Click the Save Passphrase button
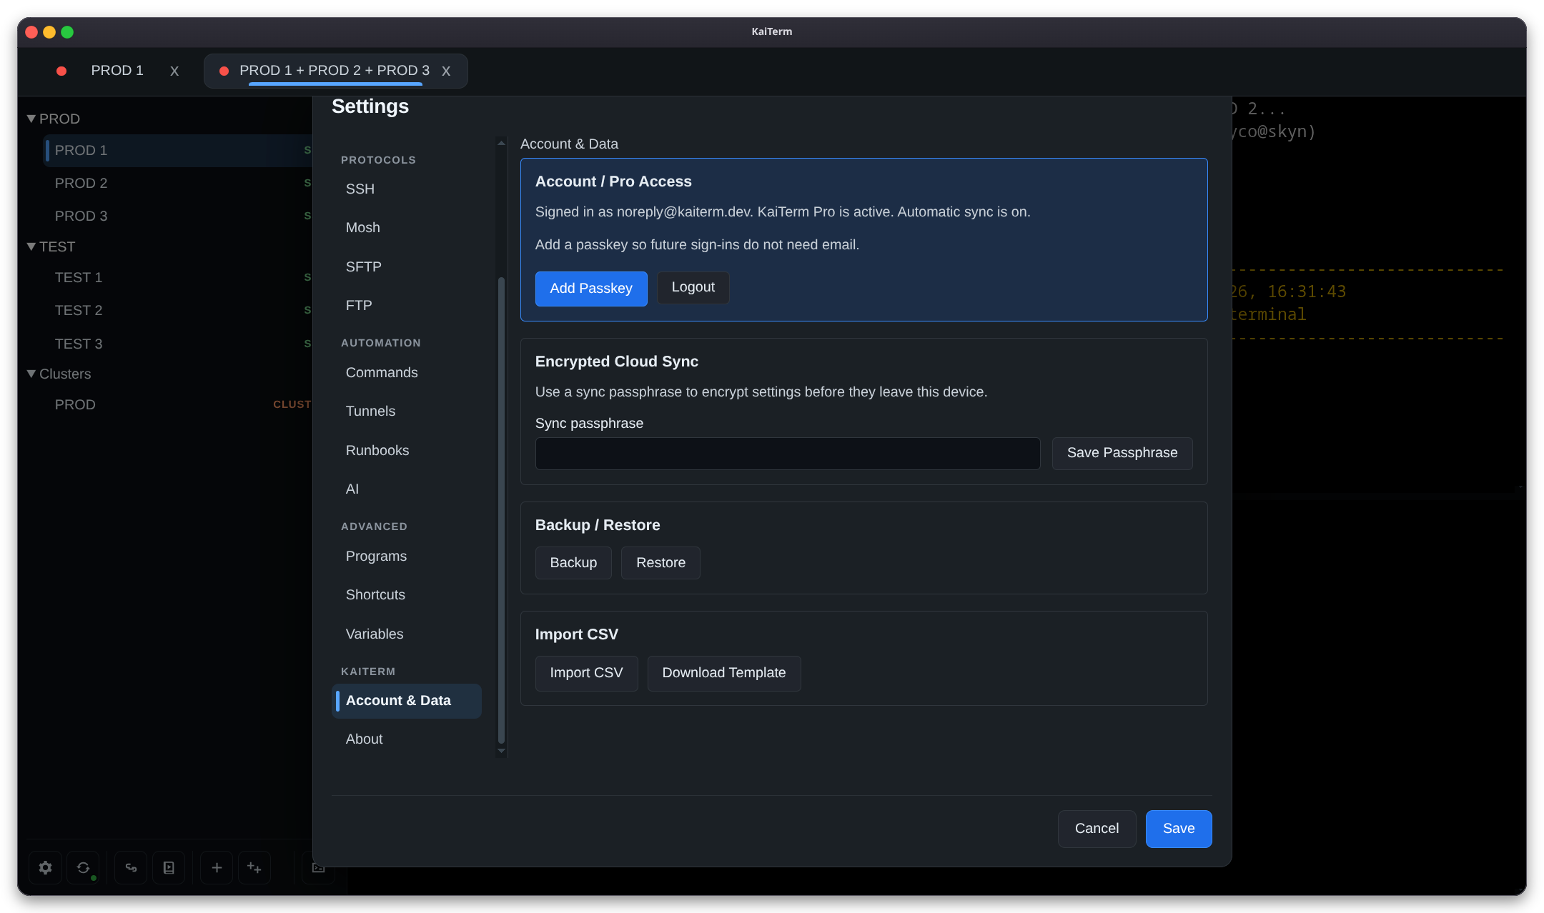Viewport: 1544px width, 913px height. tap(1122, 453)
